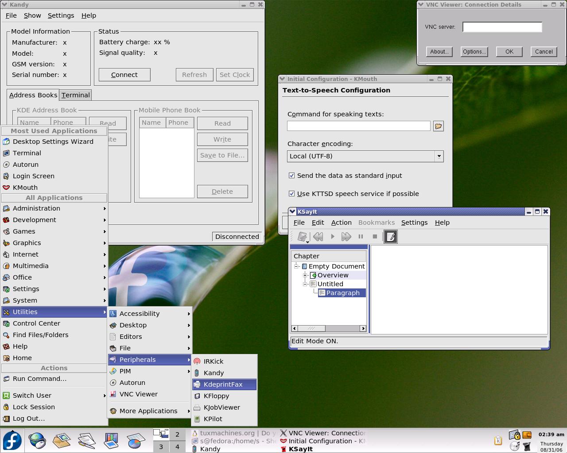Open KSayIt's Action menu
The image size is (567, 453).
click(342, 223)
